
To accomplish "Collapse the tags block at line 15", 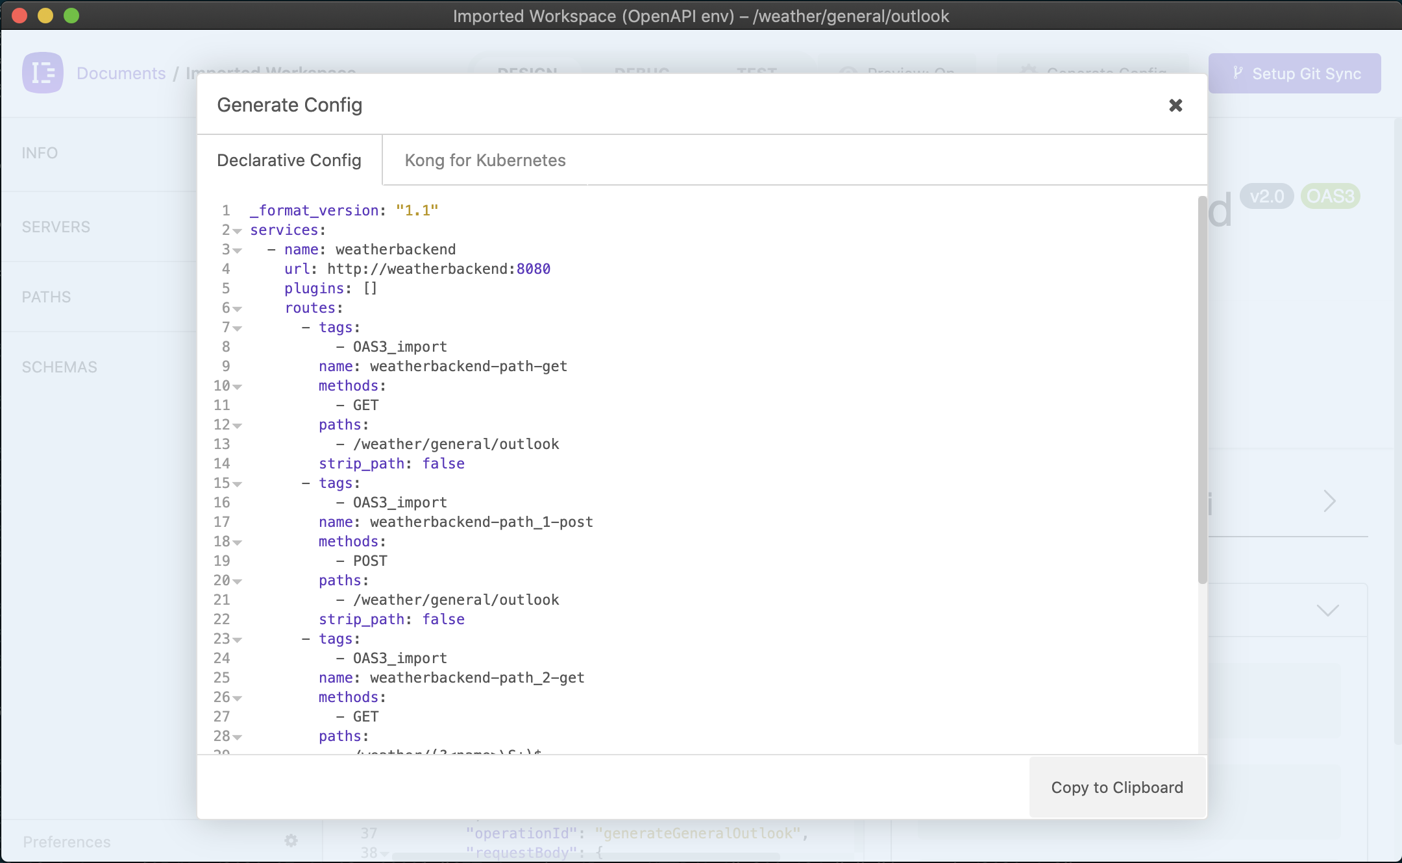I will 238,484.
